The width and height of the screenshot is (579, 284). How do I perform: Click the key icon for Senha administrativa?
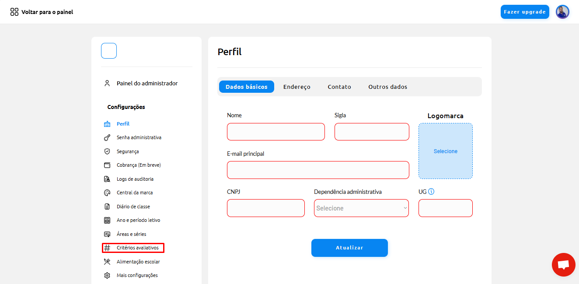(x=107, y=137)
